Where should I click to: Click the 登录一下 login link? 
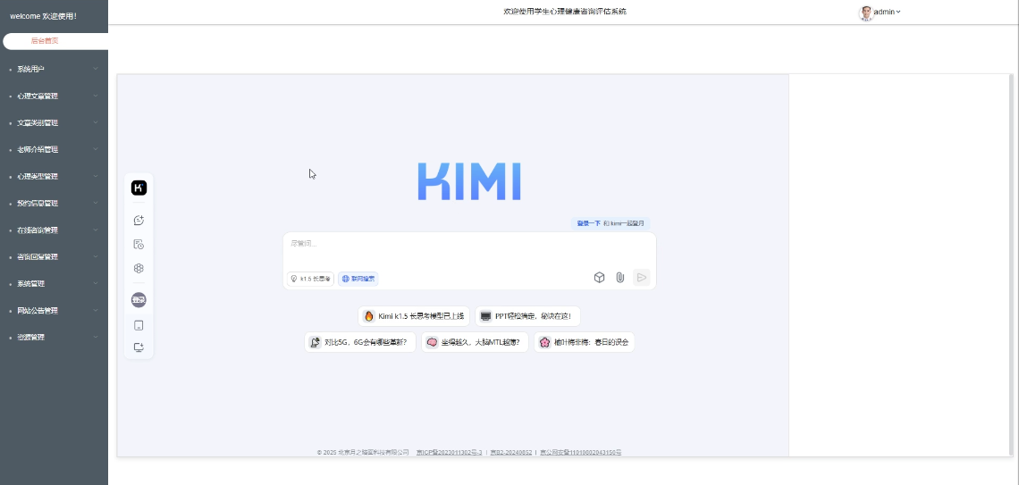point(589,223)
